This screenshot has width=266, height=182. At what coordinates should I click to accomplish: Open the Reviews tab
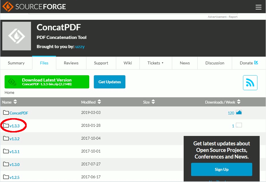point(71,63)
